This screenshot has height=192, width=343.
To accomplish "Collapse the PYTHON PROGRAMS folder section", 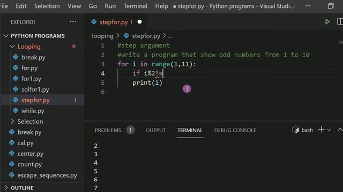I will pos(6,36).
